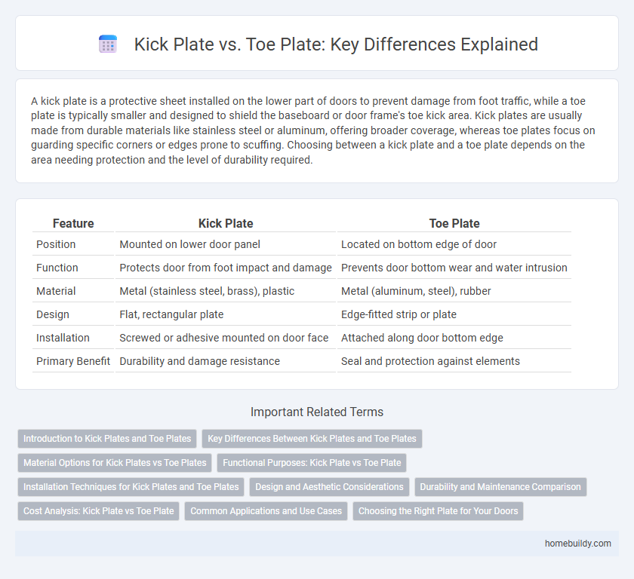
Task: Click the page title heading text
Action: pyautogui.click(x=336, y=44)
